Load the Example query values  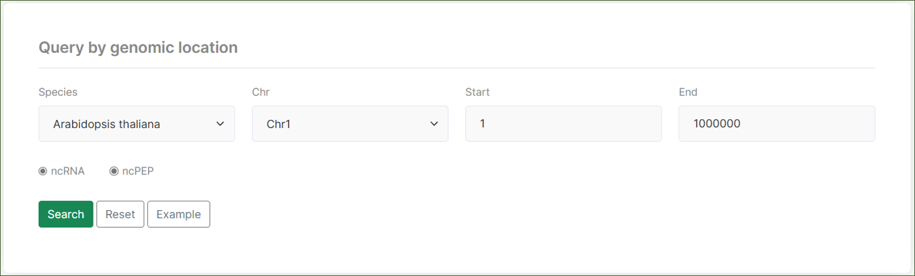[x=178, y=214]
